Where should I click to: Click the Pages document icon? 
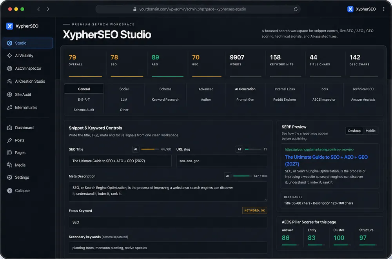(9, 152)
